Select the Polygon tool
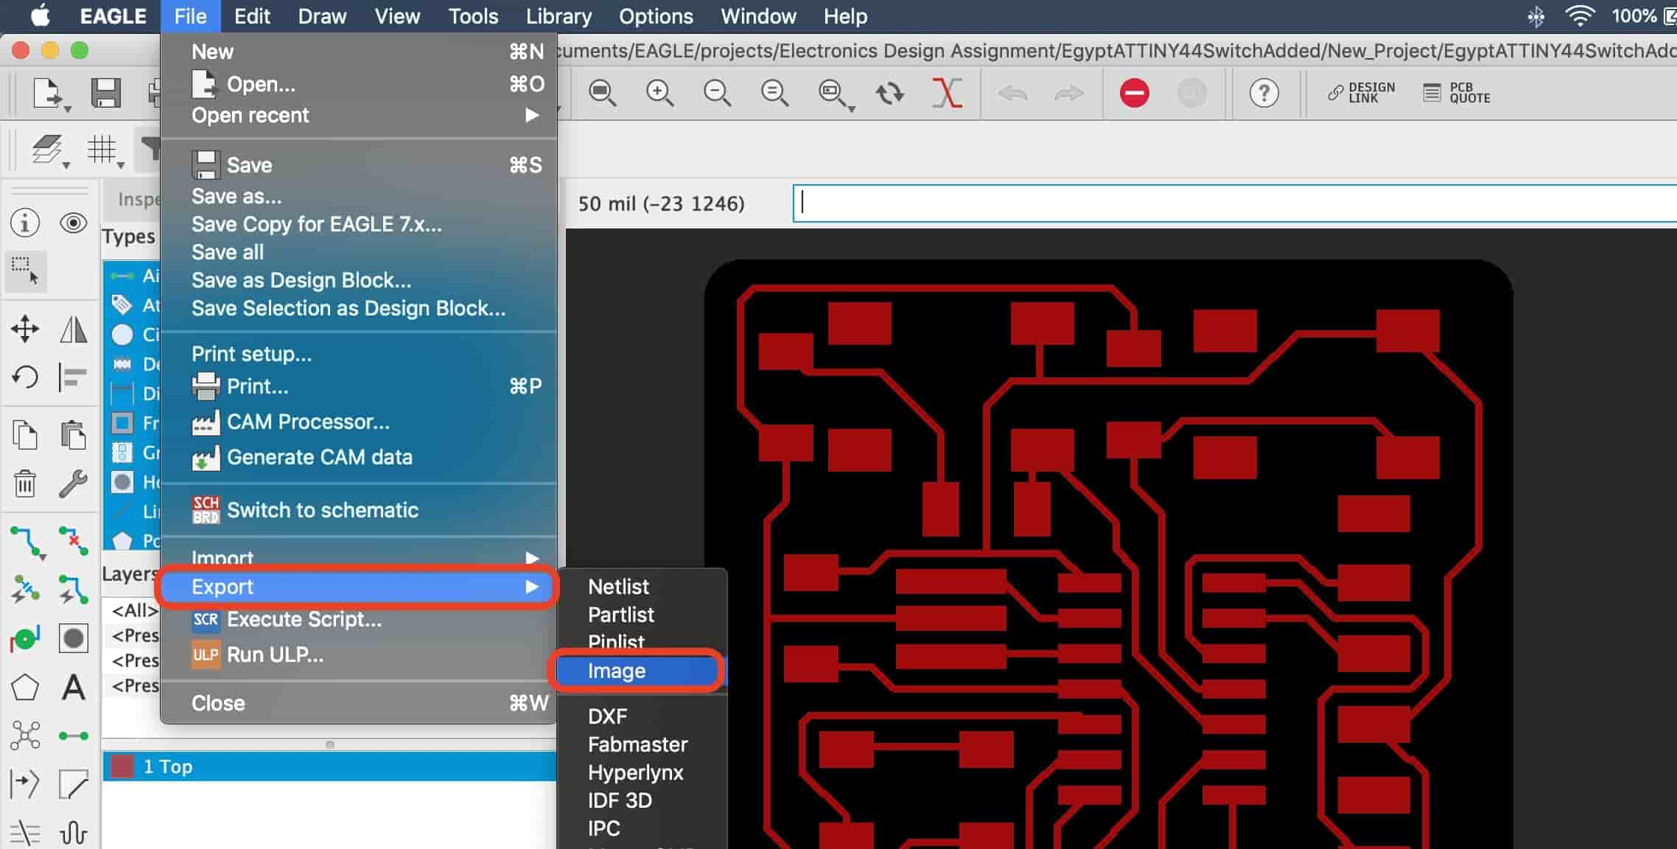The image size is (1677, 849). (x=25, y=688)
